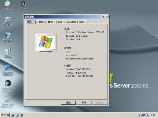Click the 注册到: label
Screen dimensions: 158x118
(x=68, y=48)
